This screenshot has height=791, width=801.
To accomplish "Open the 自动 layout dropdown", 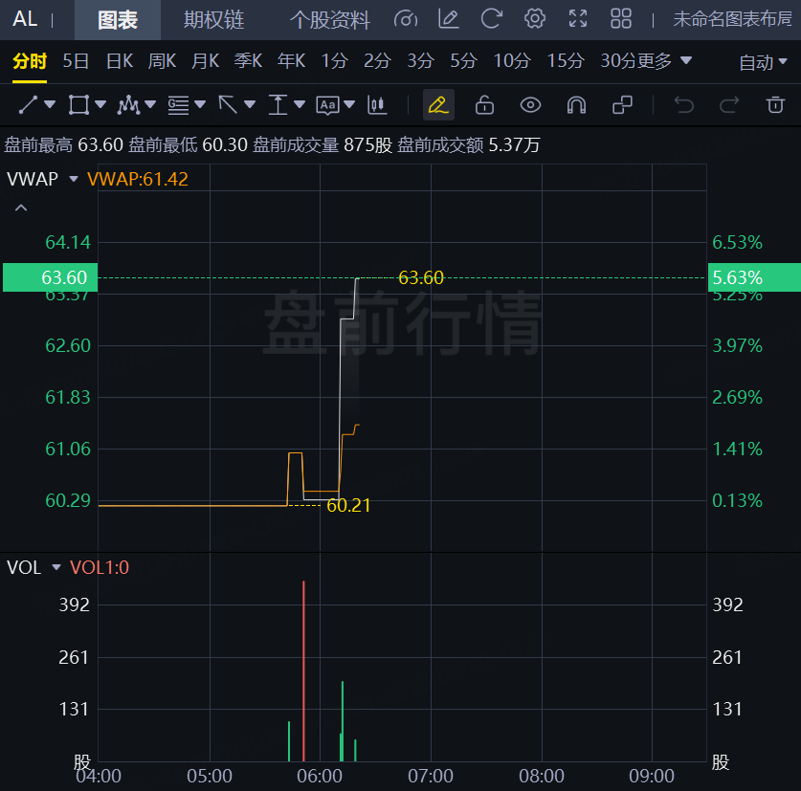I will click(x=762, y=62).
